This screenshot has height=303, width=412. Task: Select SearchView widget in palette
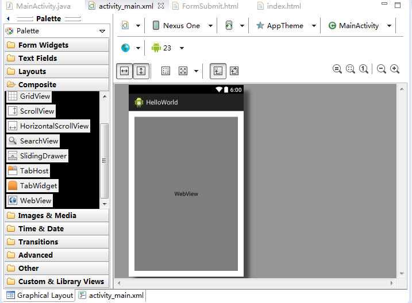coord(33,141)
